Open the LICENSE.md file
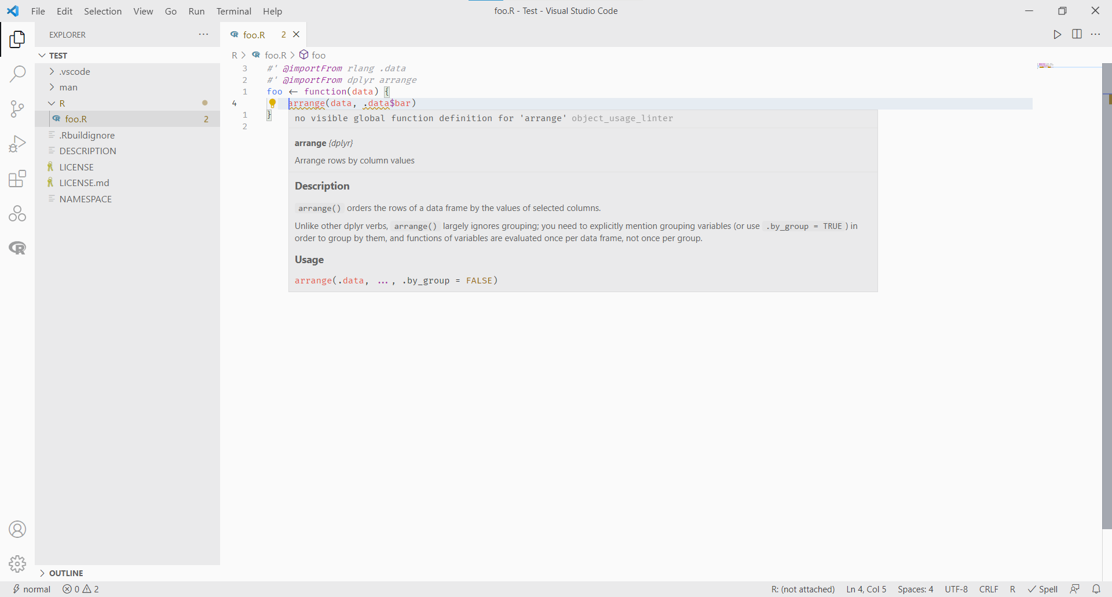Screen dimensions: 1112x597 click(x=127, y=183)
